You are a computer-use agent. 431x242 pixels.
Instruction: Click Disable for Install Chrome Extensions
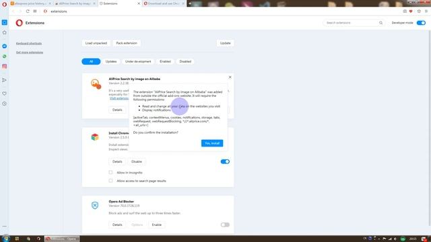point(137,161)
